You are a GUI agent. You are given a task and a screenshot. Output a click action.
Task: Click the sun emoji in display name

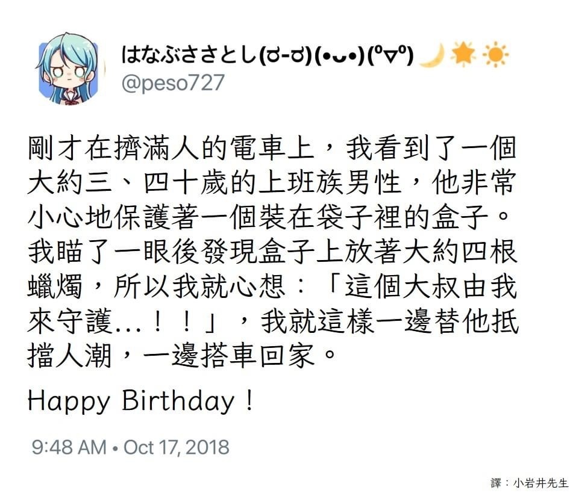pos(495,55)
